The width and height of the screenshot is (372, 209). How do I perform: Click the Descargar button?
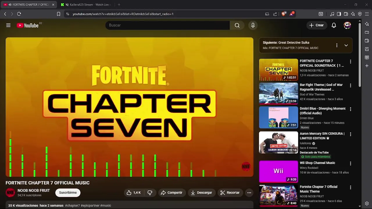pyautogui.click(x=201, y=192)
